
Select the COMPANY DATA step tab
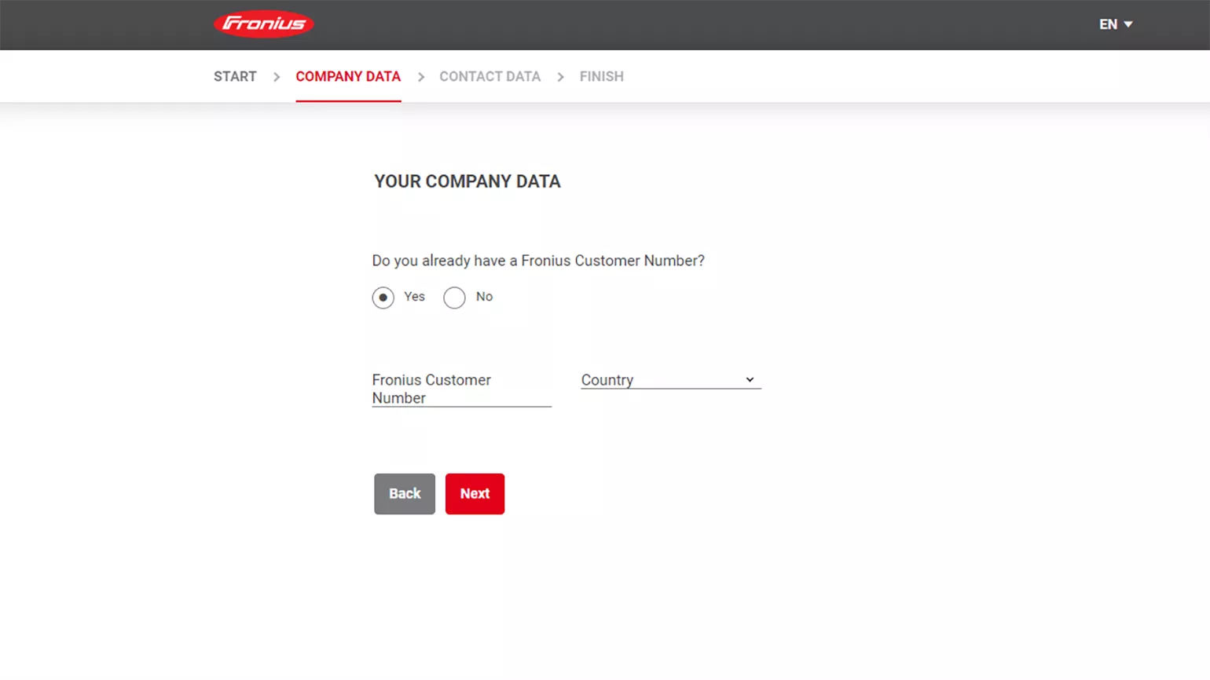pyautogui.click(x=348, y=76)
